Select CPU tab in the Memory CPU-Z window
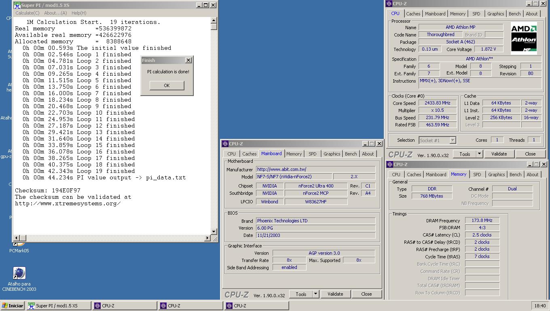550x311 pixels. click(396, 175)
